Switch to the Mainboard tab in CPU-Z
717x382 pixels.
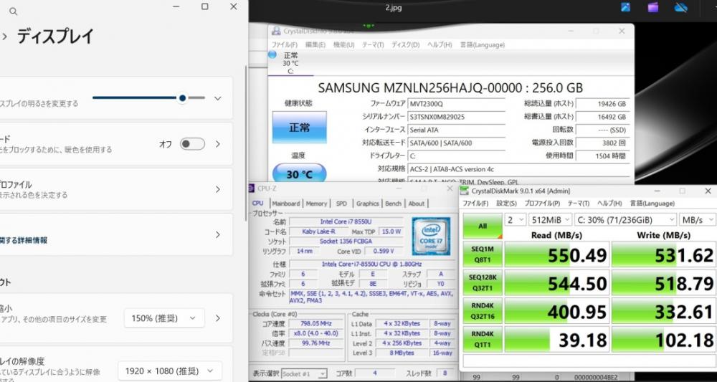tap(285, 204)
